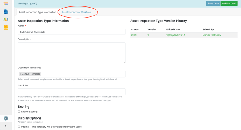Open the Document Templates selection box
The height and width of the screenshot is (130, 241).
[72, 74]
